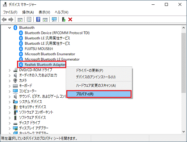Expand the DVD/CD-ROM ドライブ category
This screenshot has width=187, height=142.
point(10,70)
